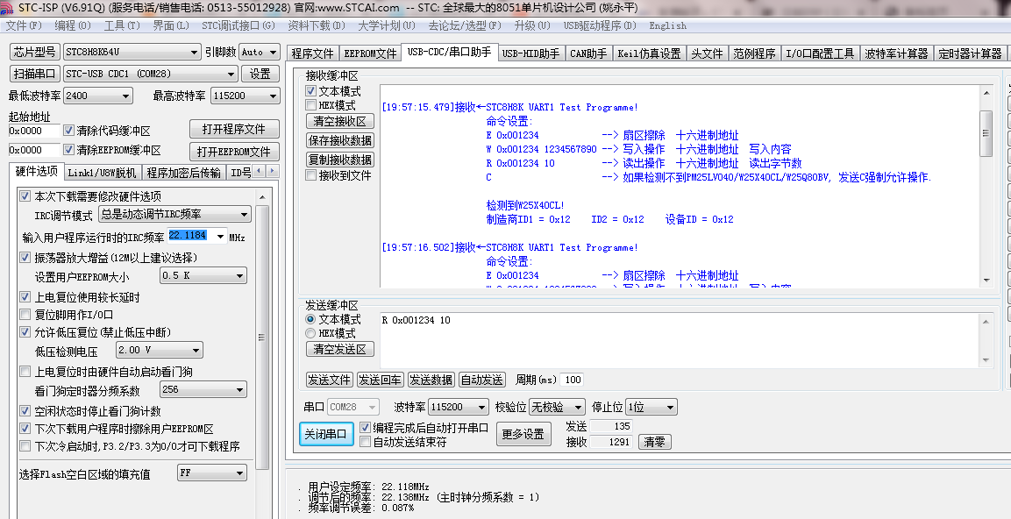Screen dimensions: 1011x519
Task: Enable 文本模式 checkbox in receive buffer
Action: [310, 91]
